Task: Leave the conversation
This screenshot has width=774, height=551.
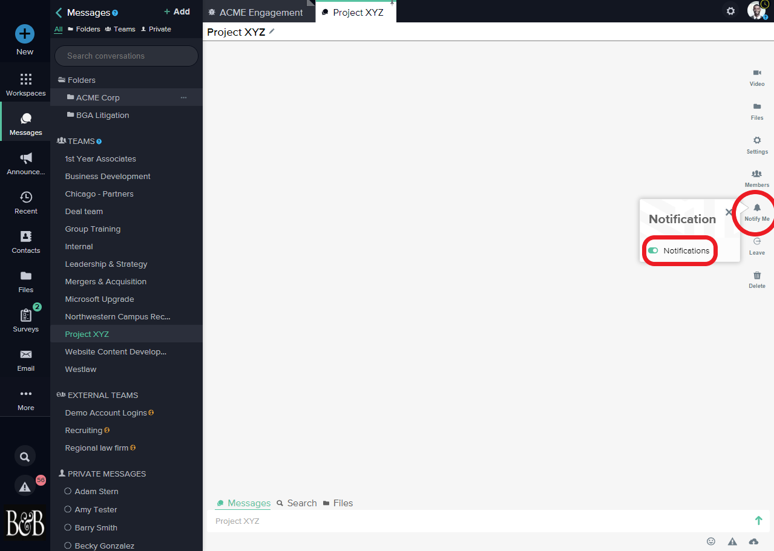Action: 757,247
